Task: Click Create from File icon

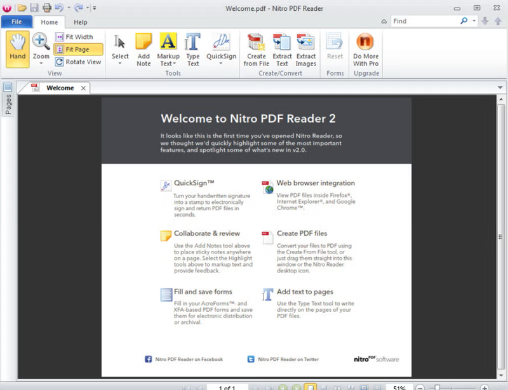Action: tap(257, 42)
